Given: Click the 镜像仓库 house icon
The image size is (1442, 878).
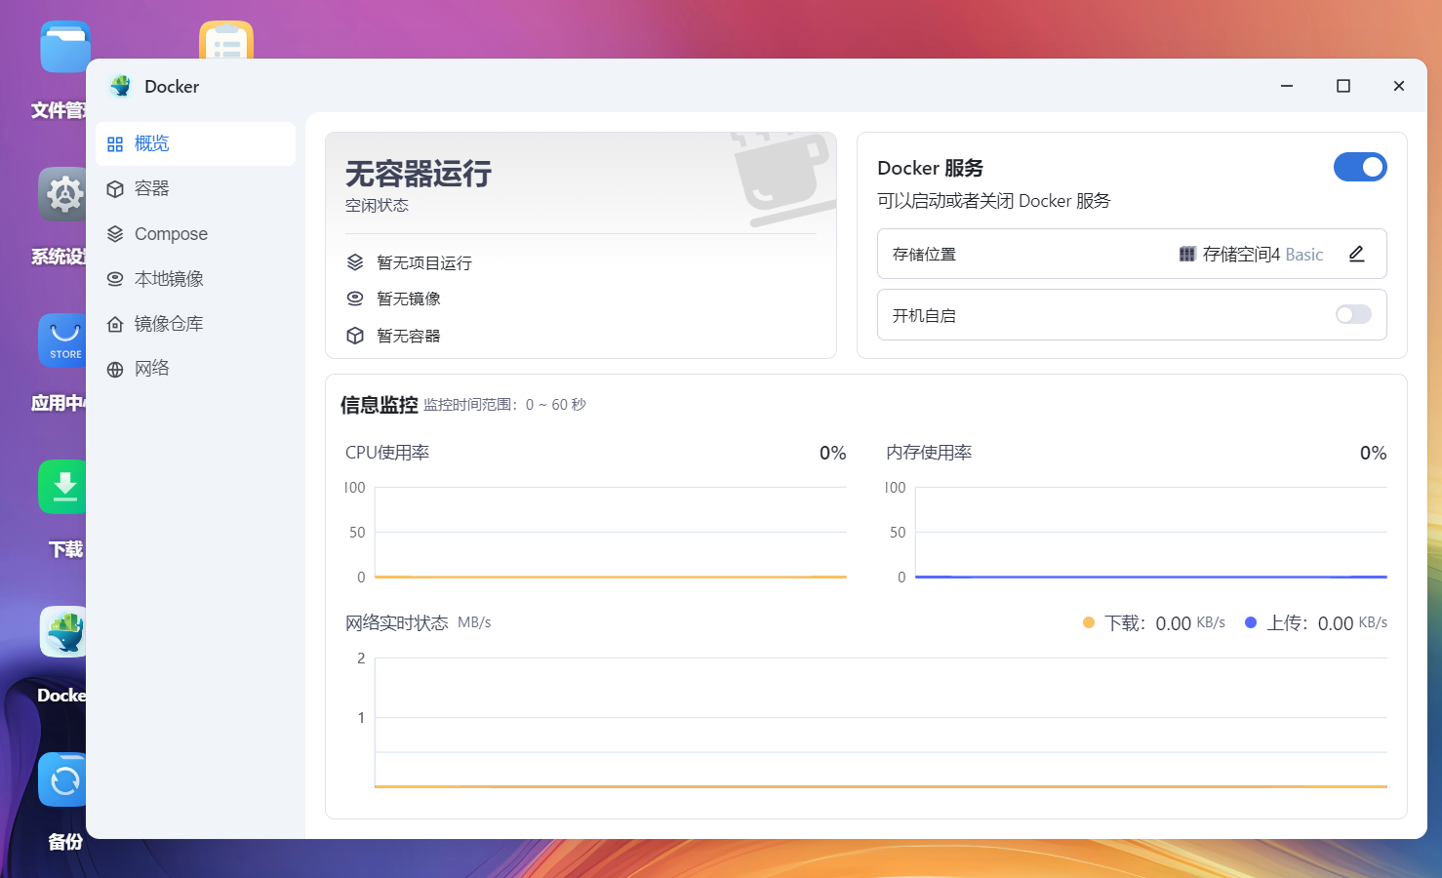Looking at the screenshot, I should click(115, 324).
